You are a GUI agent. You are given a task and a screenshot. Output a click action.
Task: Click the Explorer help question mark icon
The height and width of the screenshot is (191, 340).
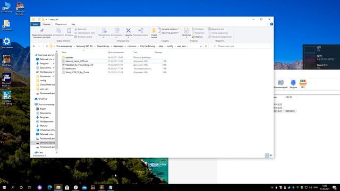[271, 24]
